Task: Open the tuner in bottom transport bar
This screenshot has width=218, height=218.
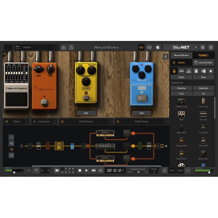Action: click(36, 170)
